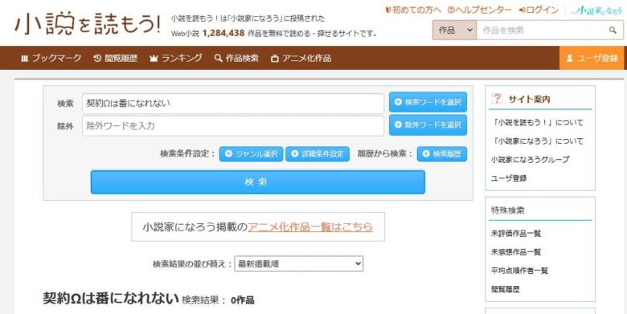
Task: Open the ヘルプセンター link
Action: point(479,10)
